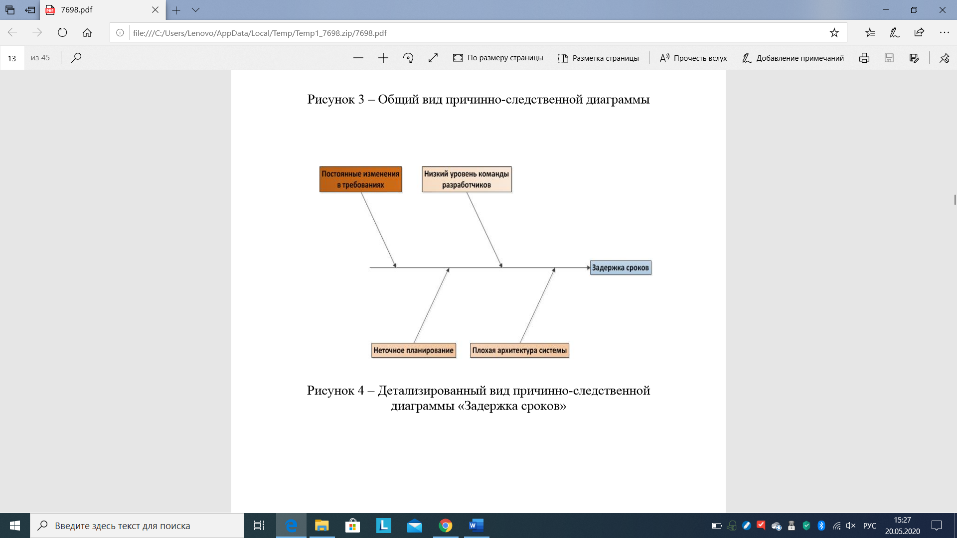Click 'Добавление примечаний' button
This screenshot has height=538, width=957.
pos(793,58)
